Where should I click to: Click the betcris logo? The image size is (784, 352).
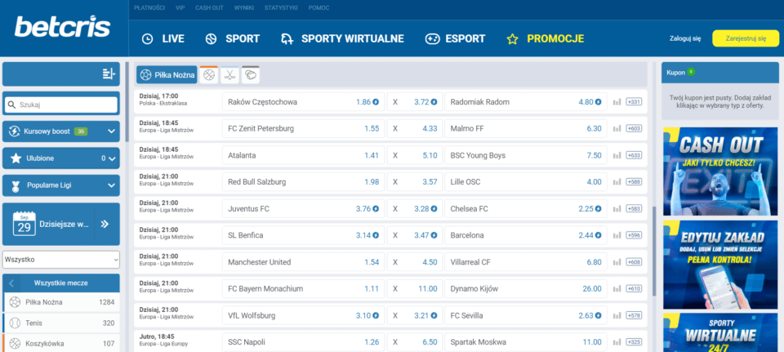click(x=62, y=27)
